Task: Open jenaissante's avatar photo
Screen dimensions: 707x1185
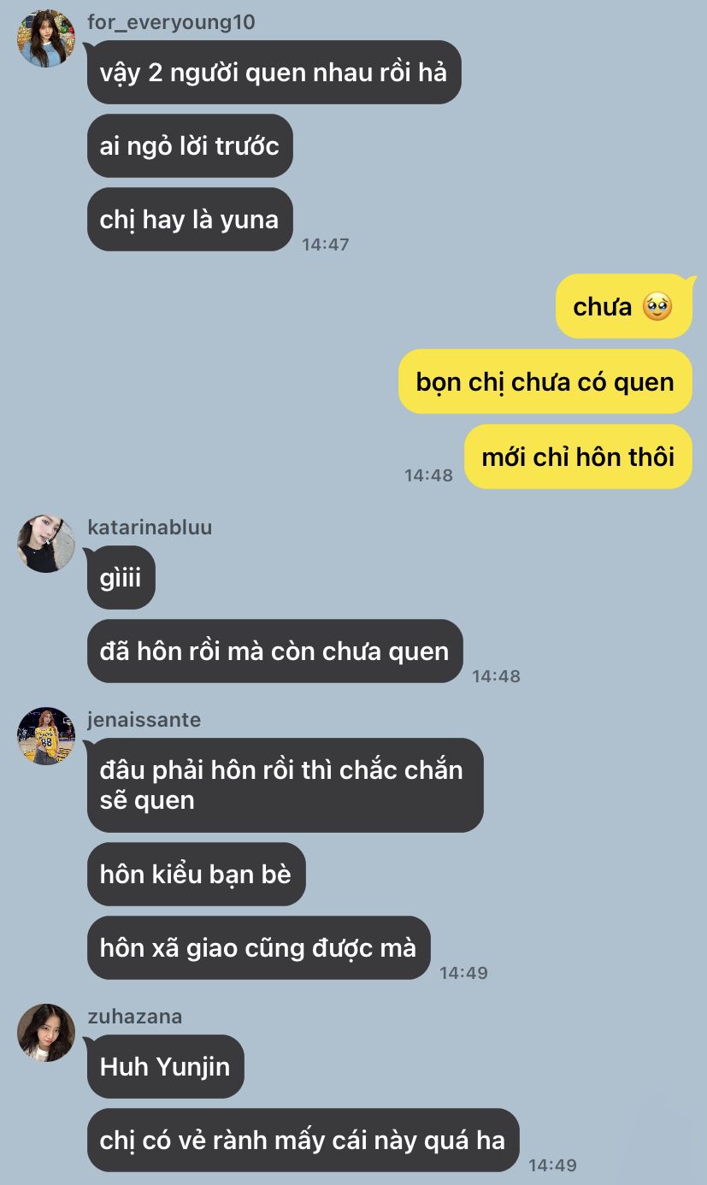Action: [x=46, y=735]
